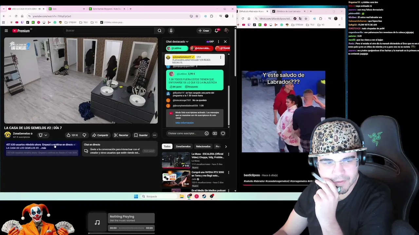Show more filter chips with right arrow
Viewport: 419px width, 235px height.
pyautogui.click(x=226, y=147)
